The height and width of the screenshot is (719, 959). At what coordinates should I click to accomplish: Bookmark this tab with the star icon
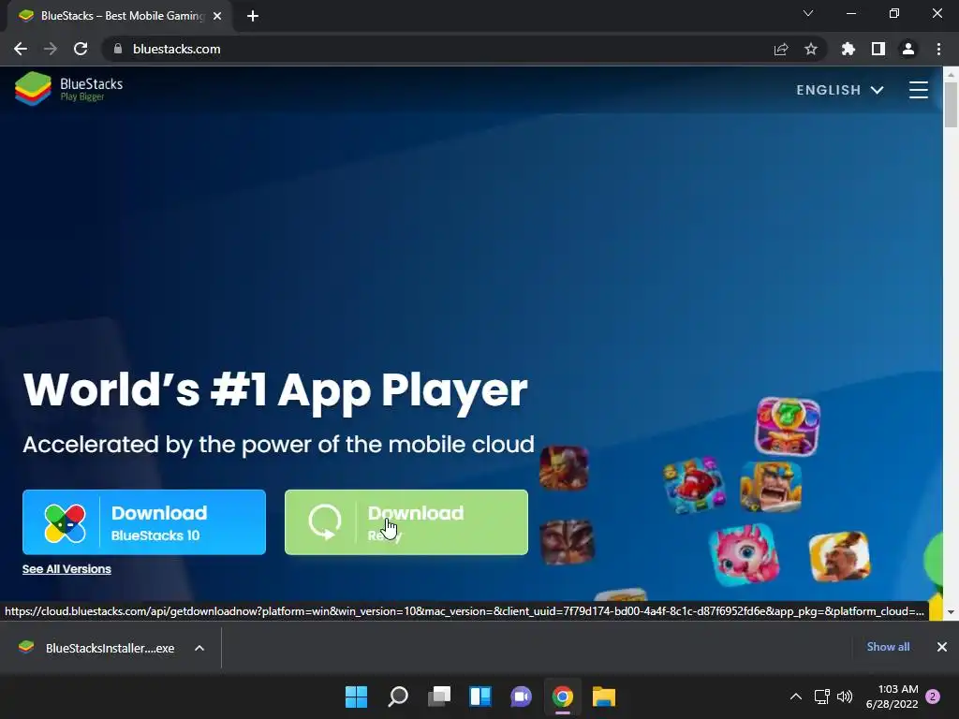pyautogui.click(x=810, y=49)
